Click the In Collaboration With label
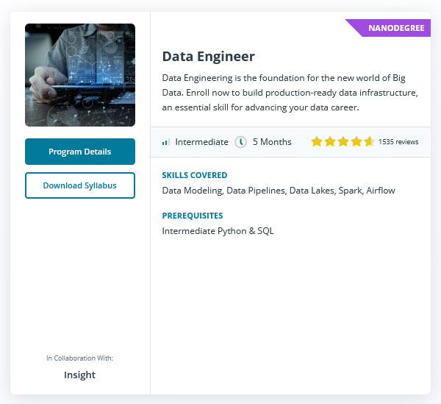 coord(79,358)
